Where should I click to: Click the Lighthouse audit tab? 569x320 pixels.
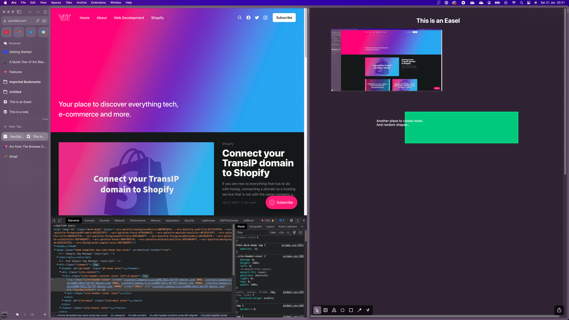(x=208, y=221)
